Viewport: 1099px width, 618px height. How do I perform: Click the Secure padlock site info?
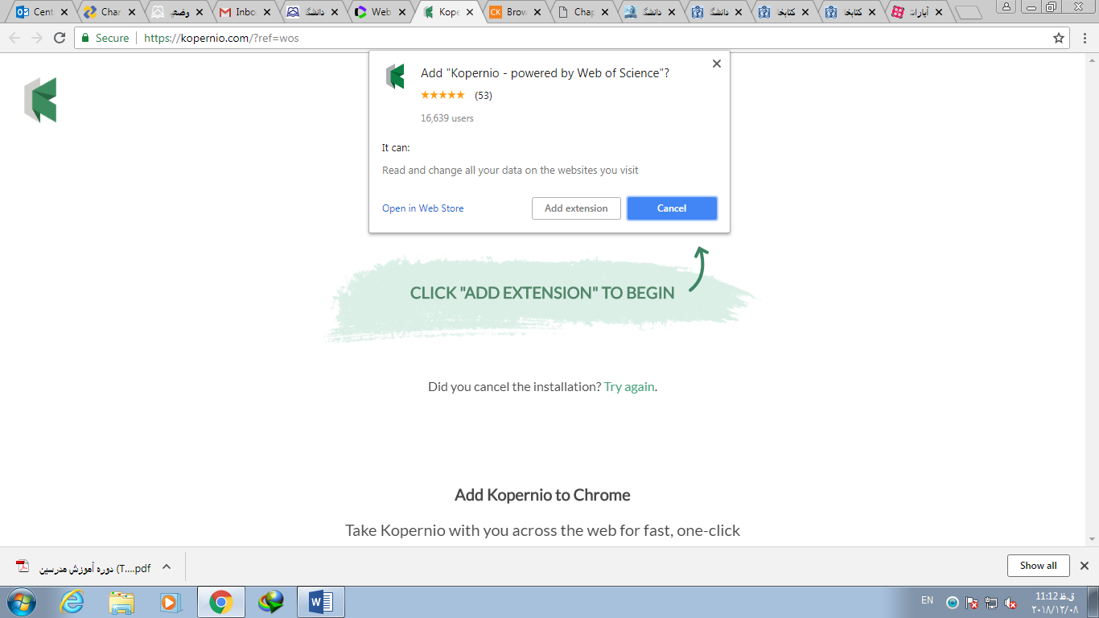point(105,38)
